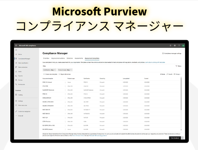Open Settings in the sidebar

pyautogui.click(x=20, y=101)
